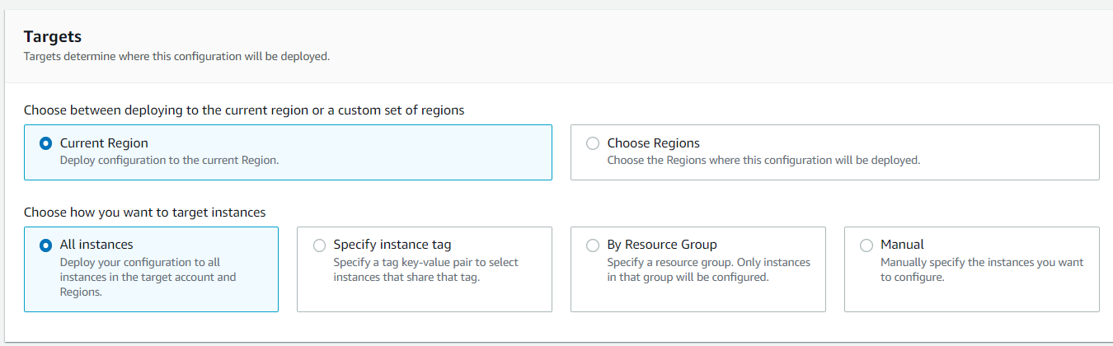The height and width of the screenshot is (346, 1113).
Task: Click the Choose Regions card description text
Action: pos(763,160)
